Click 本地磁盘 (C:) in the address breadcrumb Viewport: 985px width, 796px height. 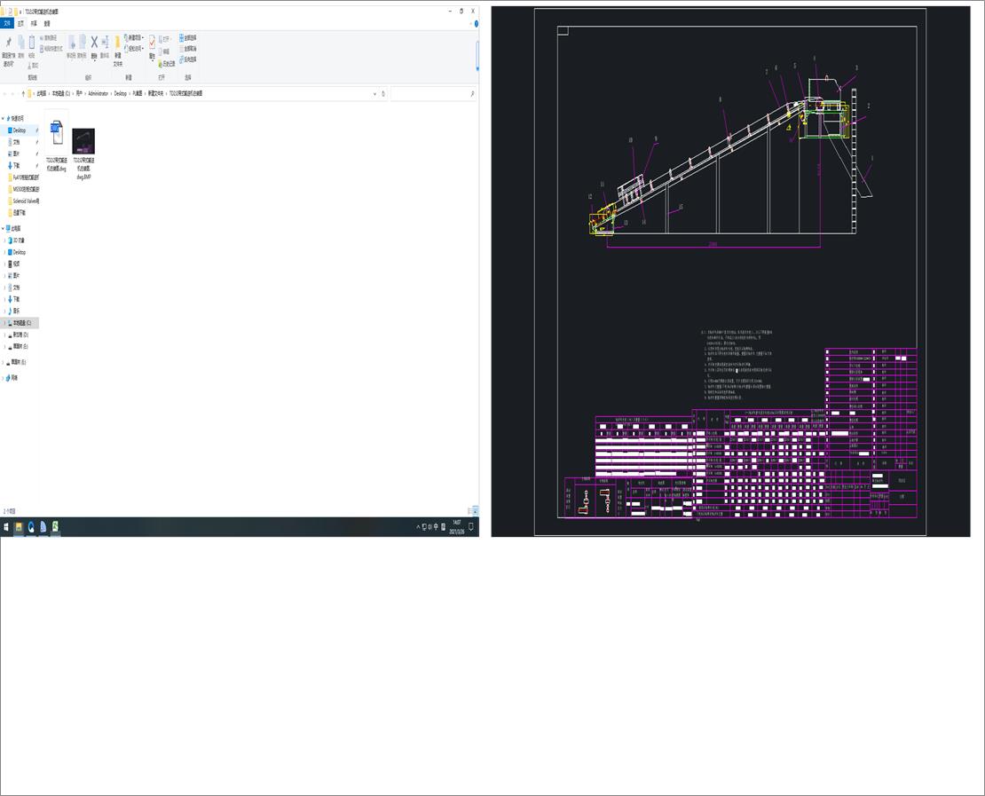pos(61,93)
